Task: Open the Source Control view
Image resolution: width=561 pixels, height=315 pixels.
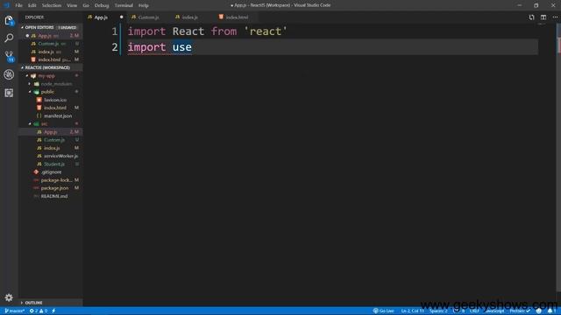Action: click(9, 56)
